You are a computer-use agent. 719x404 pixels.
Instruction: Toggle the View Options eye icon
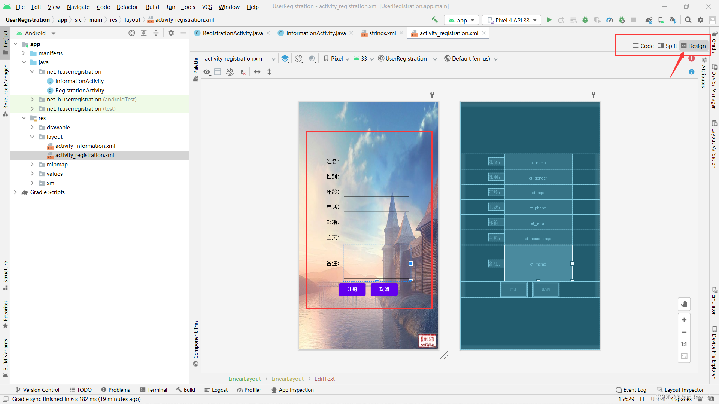pyautogui.click(x=207, y=72)
